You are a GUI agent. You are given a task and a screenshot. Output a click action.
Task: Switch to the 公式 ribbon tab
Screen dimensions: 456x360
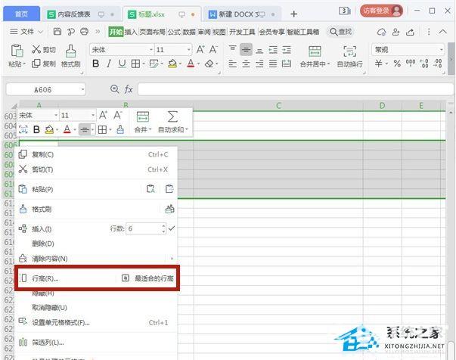tap(174, 32)
